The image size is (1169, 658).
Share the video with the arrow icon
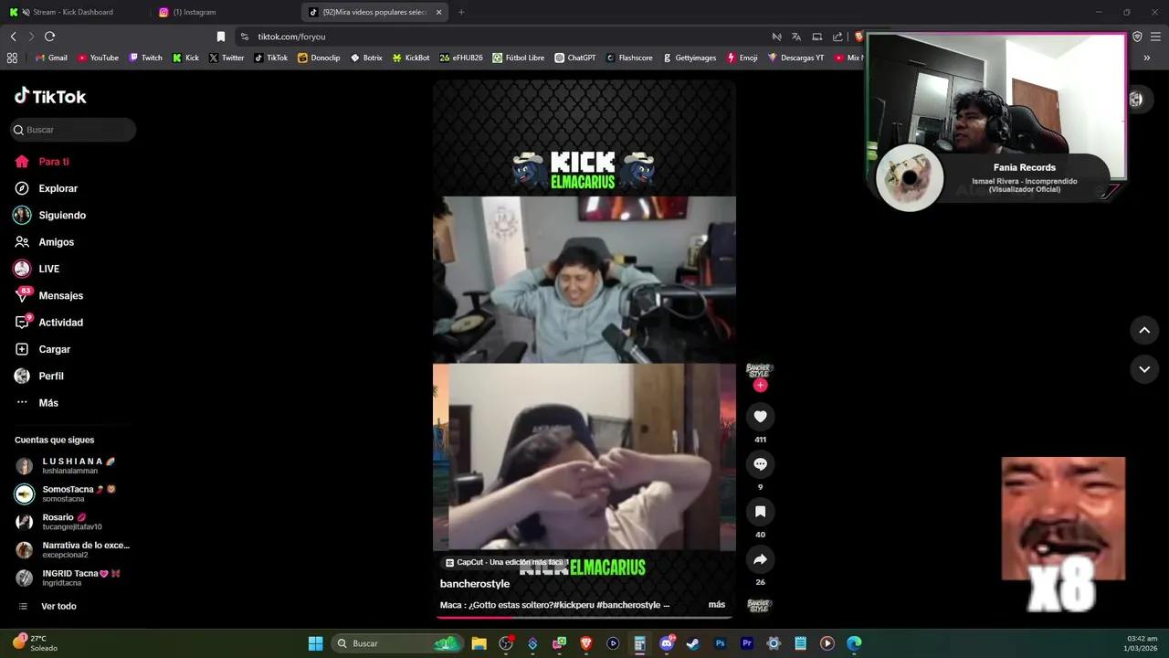(760, 559)
